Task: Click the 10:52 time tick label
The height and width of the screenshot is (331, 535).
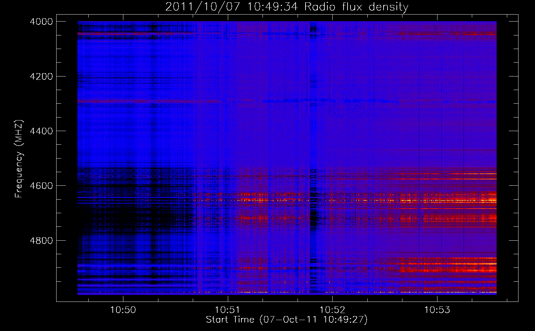Action: point(332,310)
